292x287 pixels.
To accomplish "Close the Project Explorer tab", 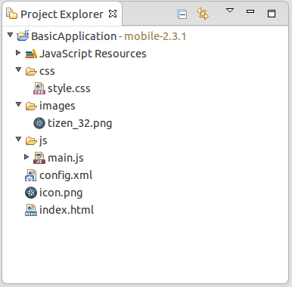I will click(x=113, y=14).
